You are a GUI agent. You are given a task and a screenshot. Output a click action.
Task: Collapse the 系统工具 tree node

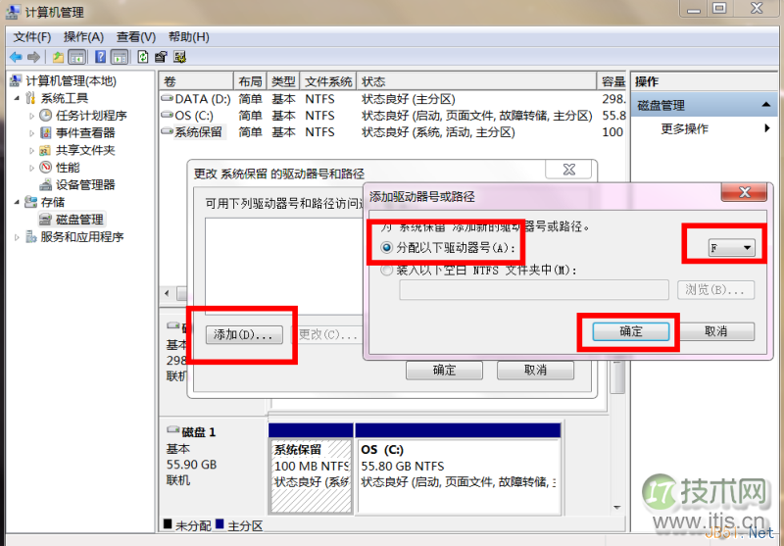[17, 98]
